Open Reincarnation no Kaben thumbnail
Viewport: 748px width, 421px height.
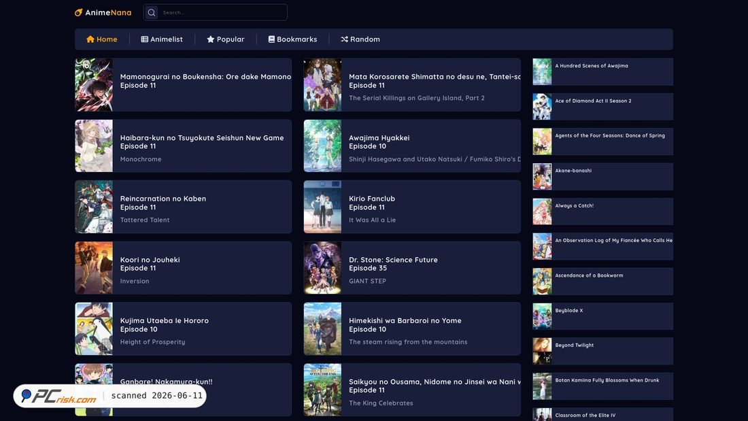[94, 207]
